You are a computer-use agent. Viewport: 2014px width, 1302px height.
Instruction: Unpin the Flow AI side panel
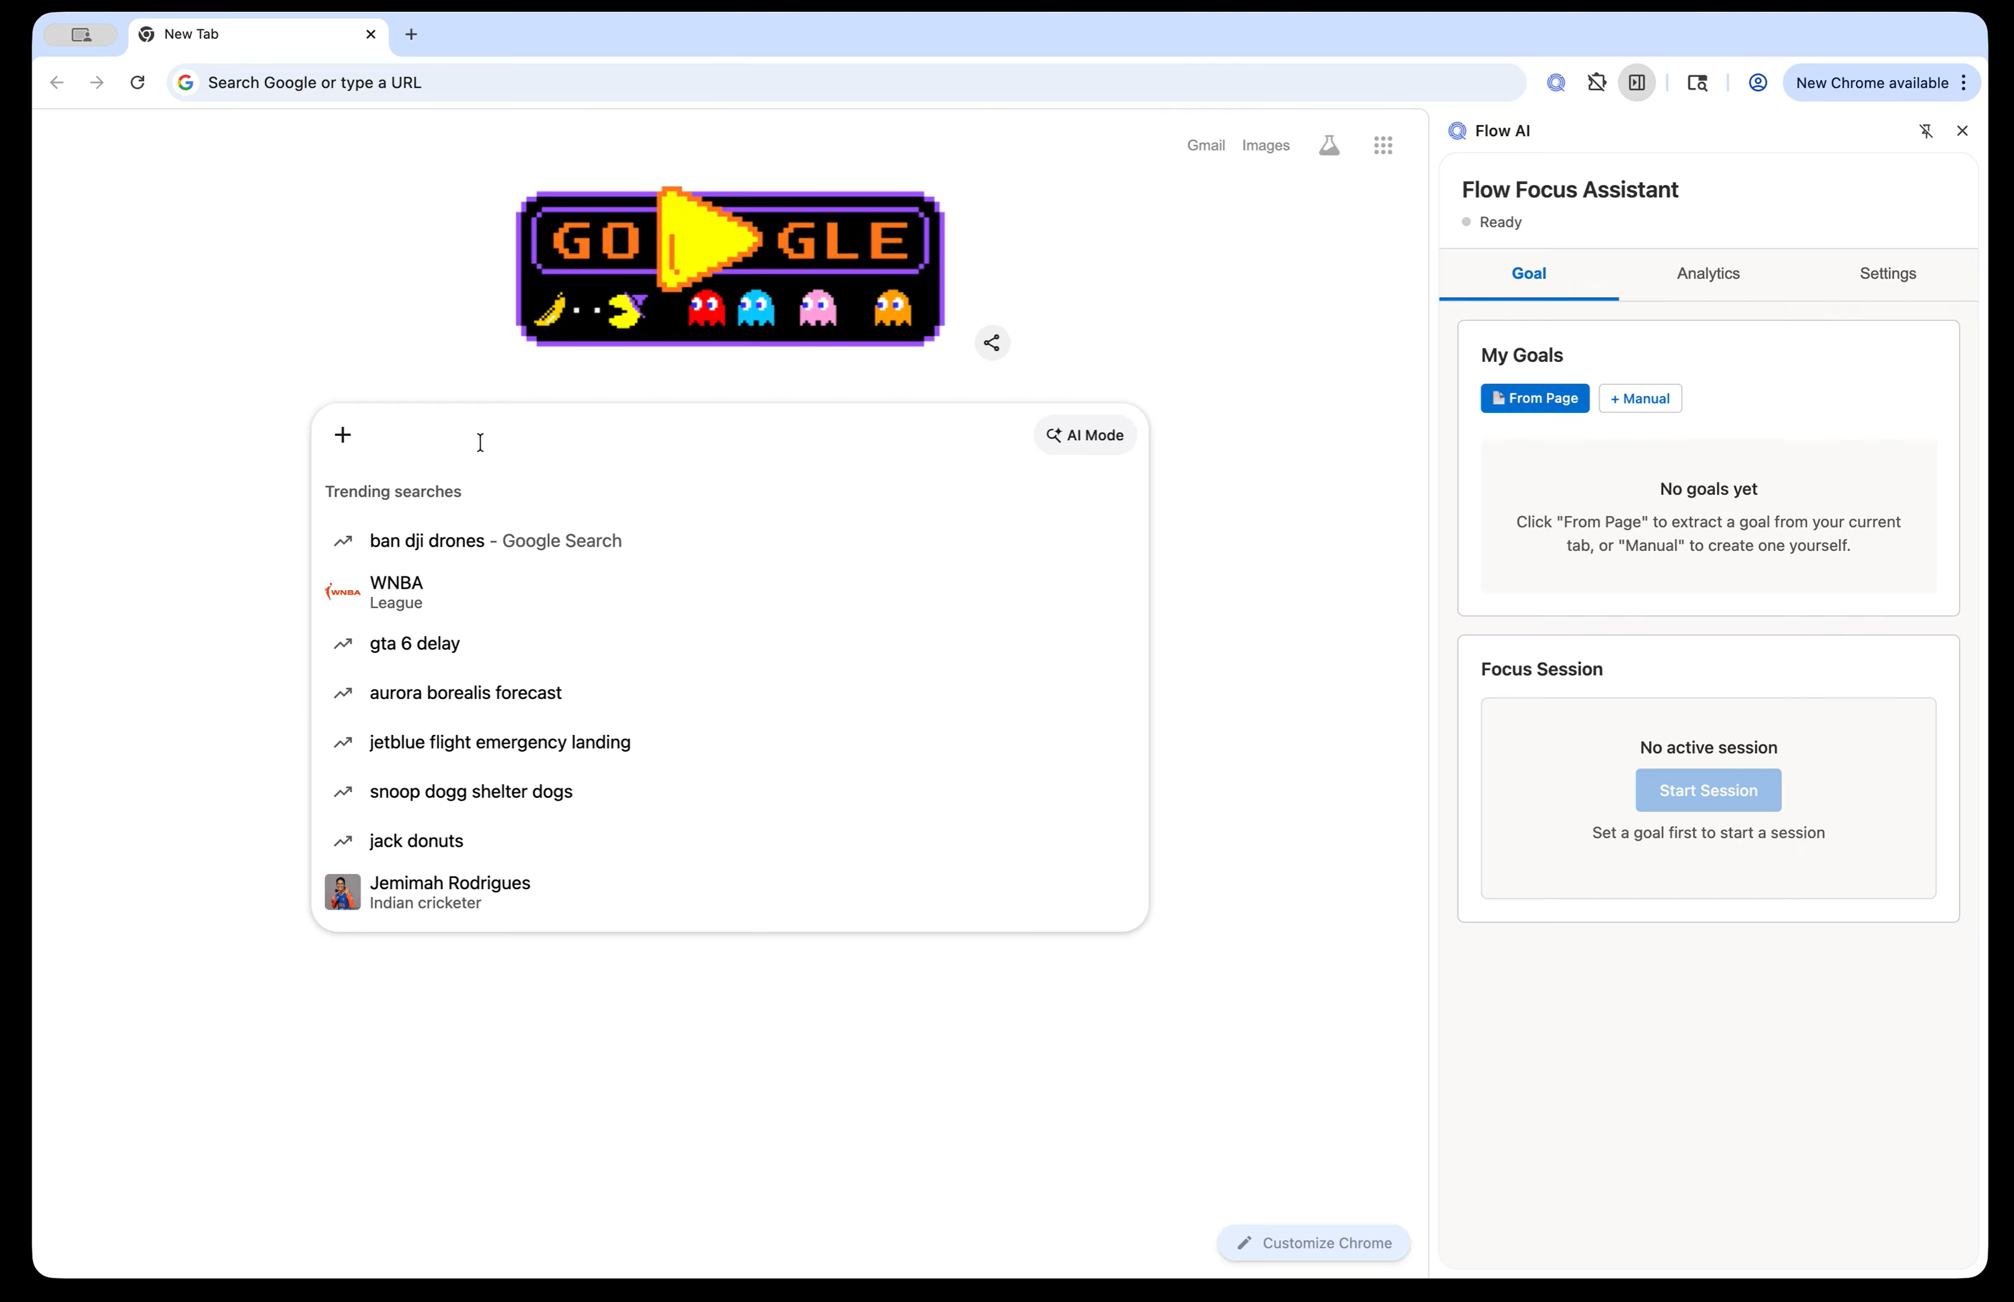[x=1925, y=131]
